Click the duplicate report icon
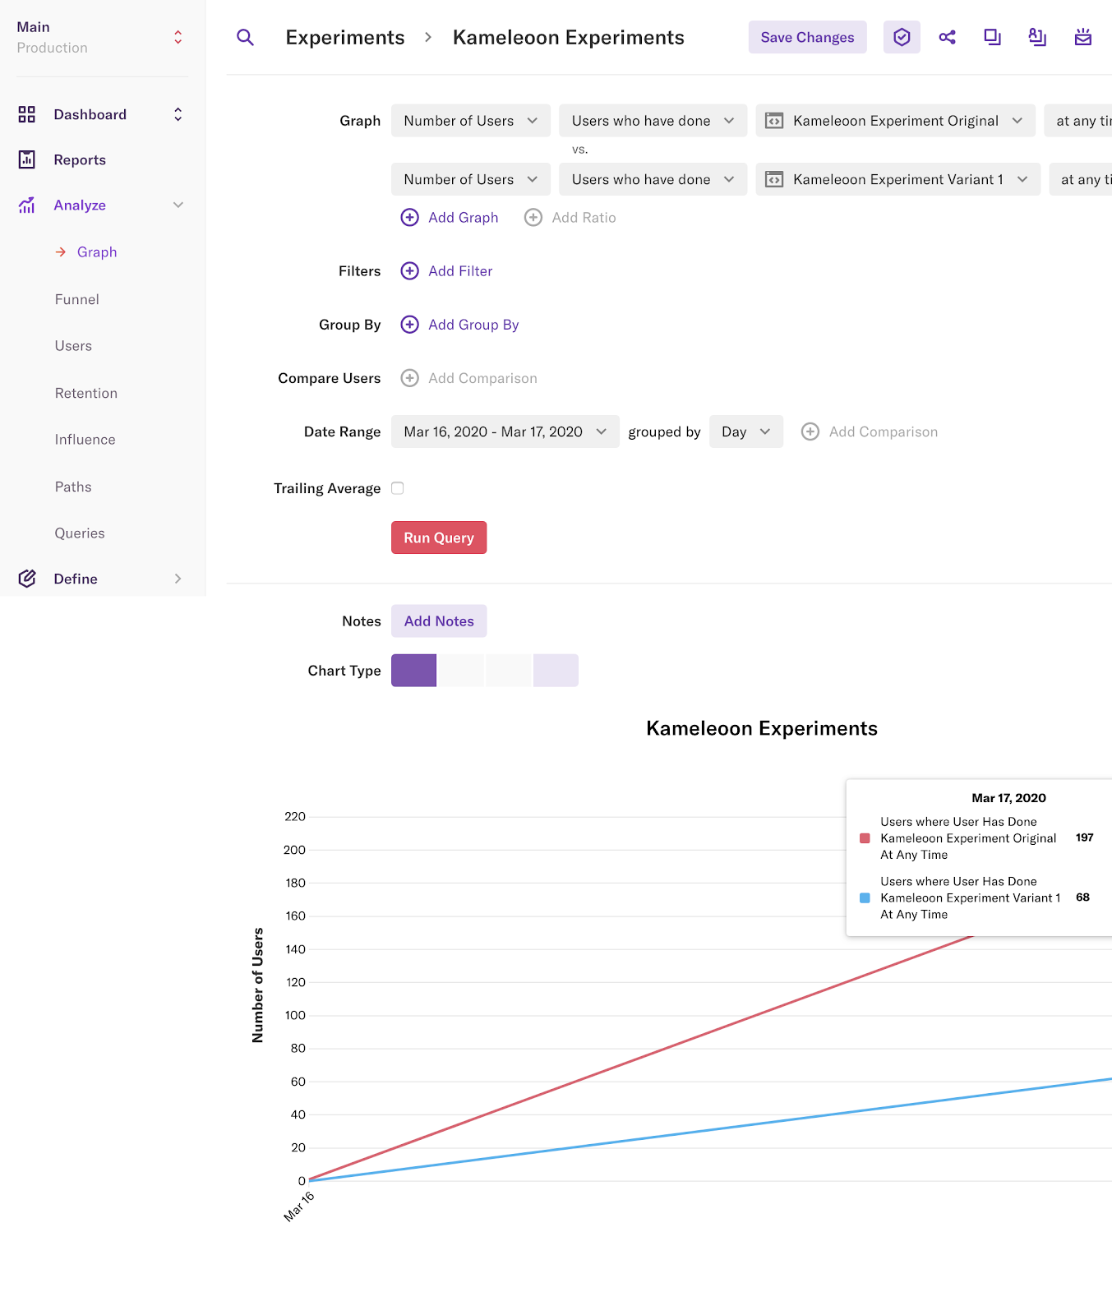 992,38
